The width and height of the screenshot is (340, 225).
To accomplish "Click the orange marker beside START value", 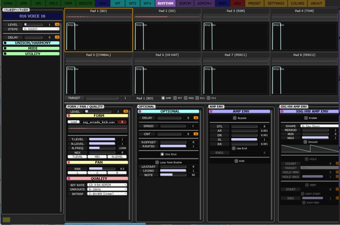I will (337, 189).
